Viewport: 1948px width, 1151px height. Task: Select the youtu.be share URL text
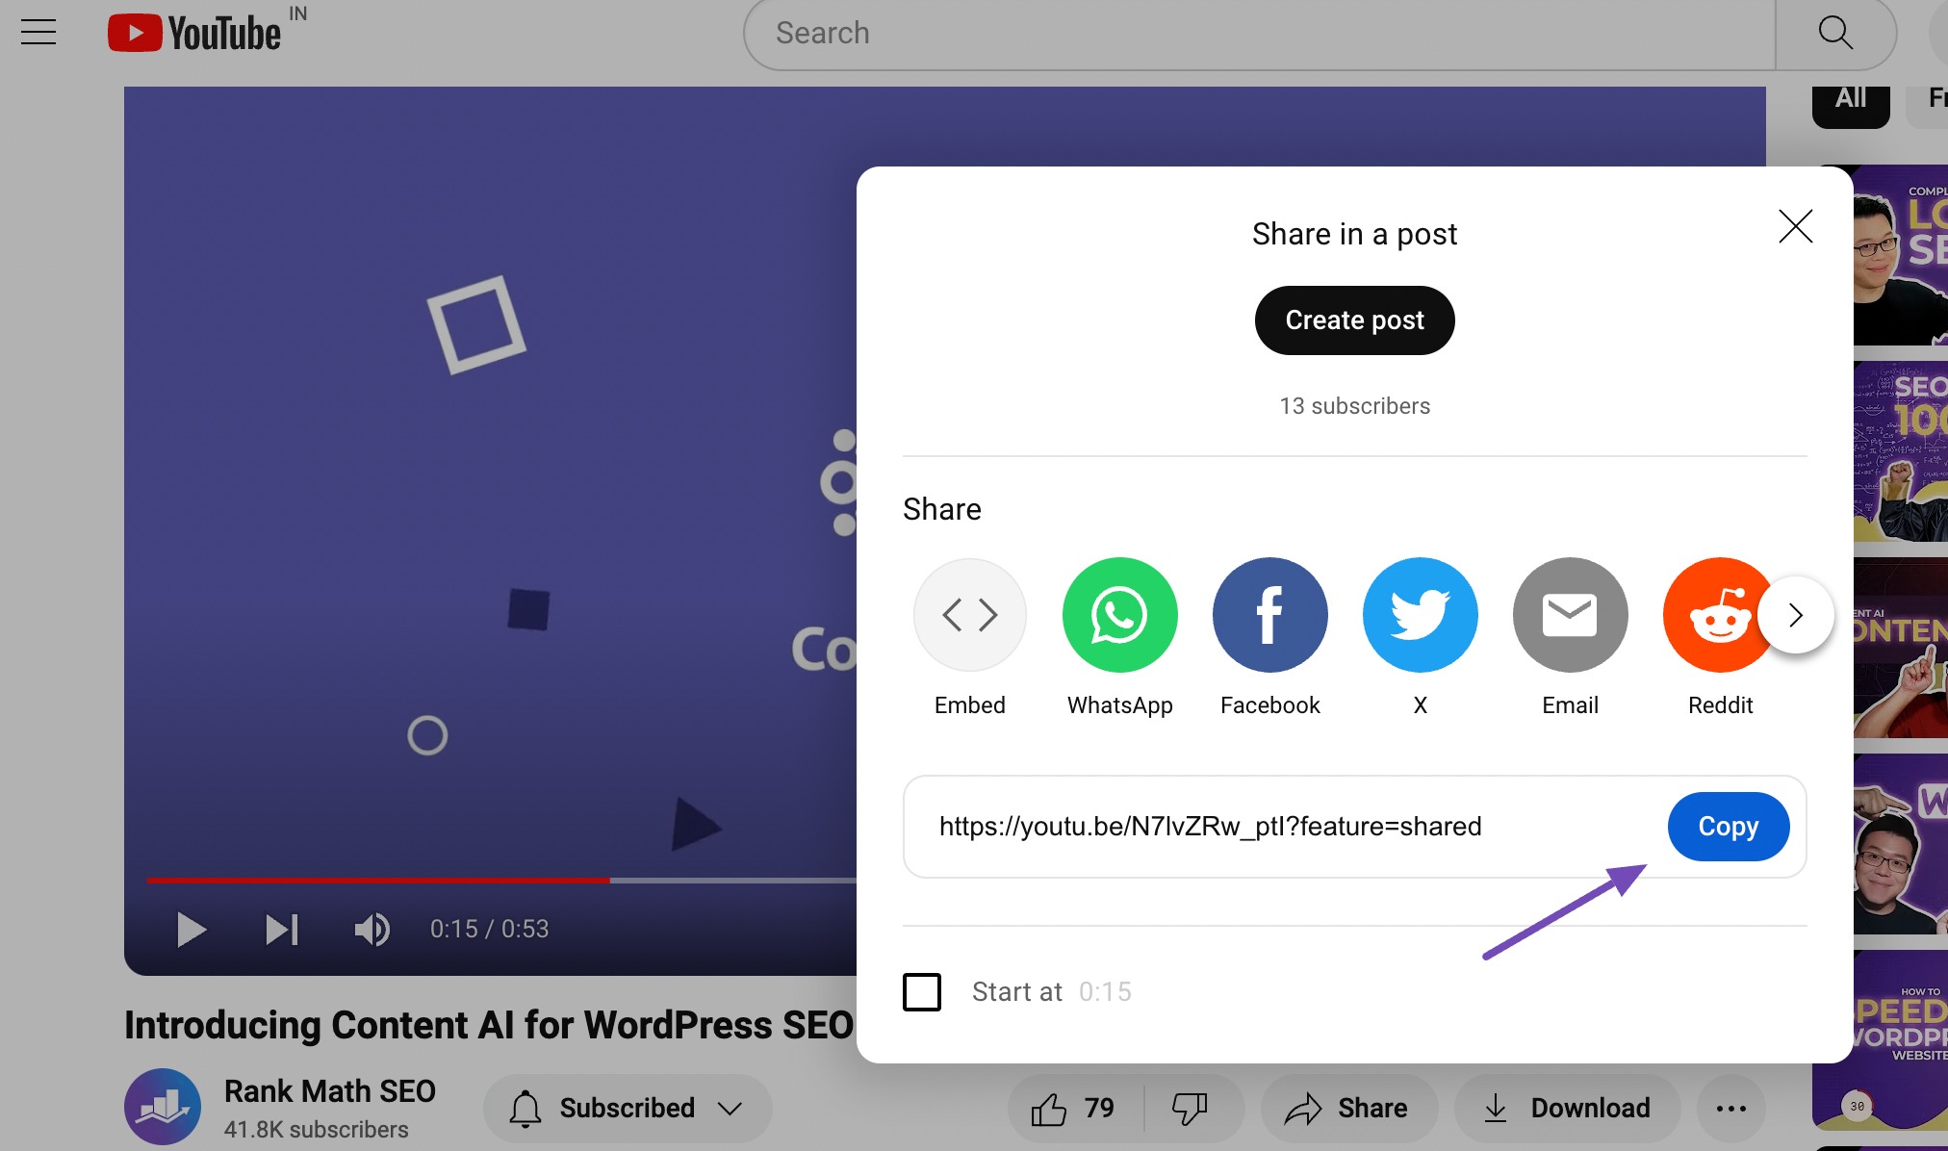[x=1210, y=827]
